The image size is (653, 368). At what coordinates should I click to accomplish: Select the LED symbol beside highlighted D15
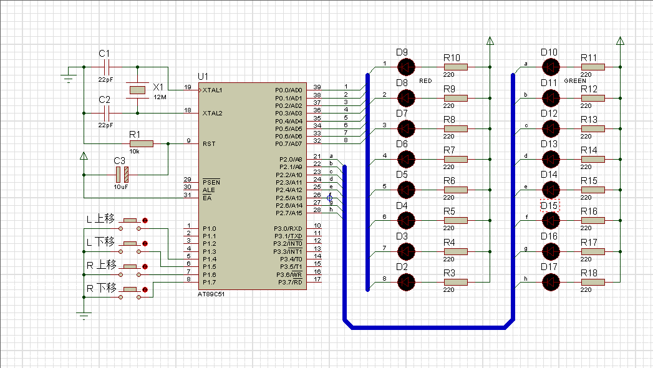coord(551,221)
